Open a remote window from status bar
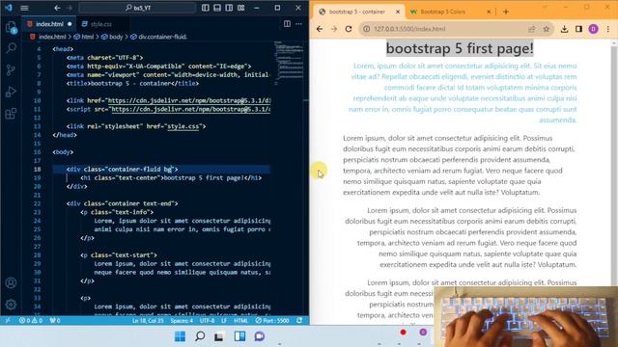 pos(8,321)
